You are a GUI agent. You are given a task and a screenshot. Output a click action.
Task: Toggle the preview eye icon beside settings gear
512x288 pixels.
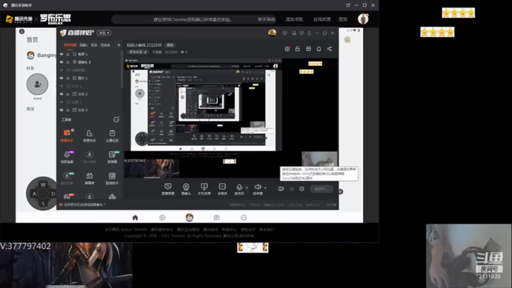pyautogui.click(x=292, y=189)
